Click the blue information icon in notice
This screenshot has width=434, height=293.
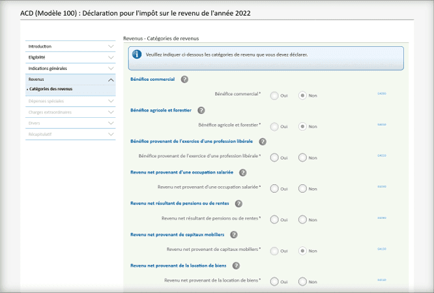[x=137, y=55]
